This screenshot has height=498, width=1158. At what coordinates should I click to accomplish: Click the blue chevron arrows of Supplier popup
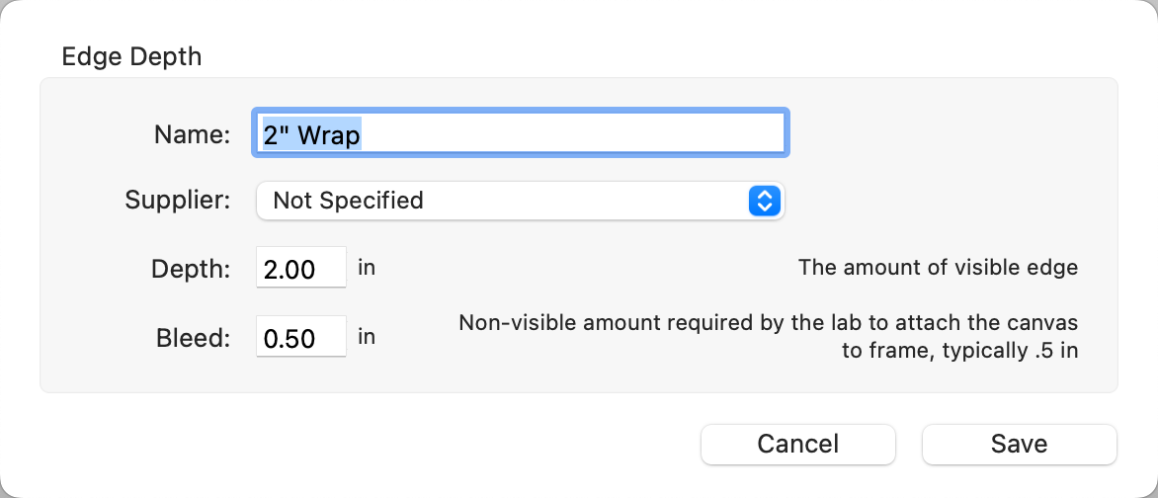(765, 201)
